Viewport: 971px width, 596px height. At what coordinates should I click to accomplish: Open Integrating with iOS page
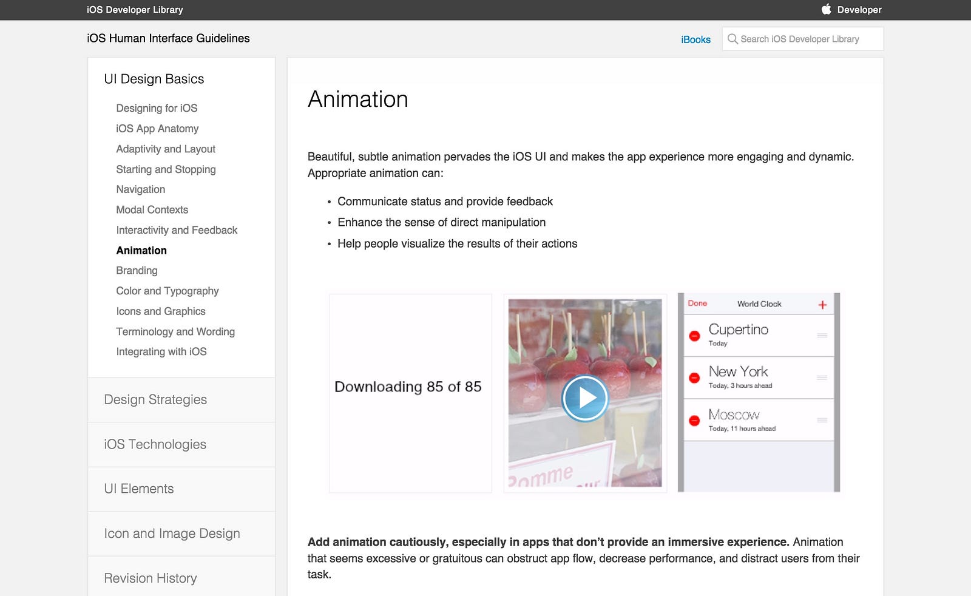pos(161,351)
